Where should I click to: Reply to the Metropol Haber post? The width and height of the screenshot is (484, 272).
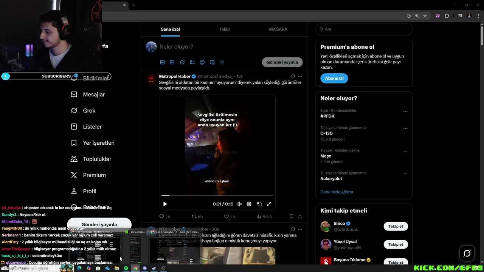pos(165,216)
